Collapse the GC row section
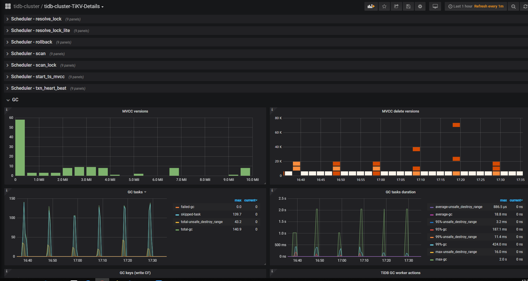 coord(15,100)
